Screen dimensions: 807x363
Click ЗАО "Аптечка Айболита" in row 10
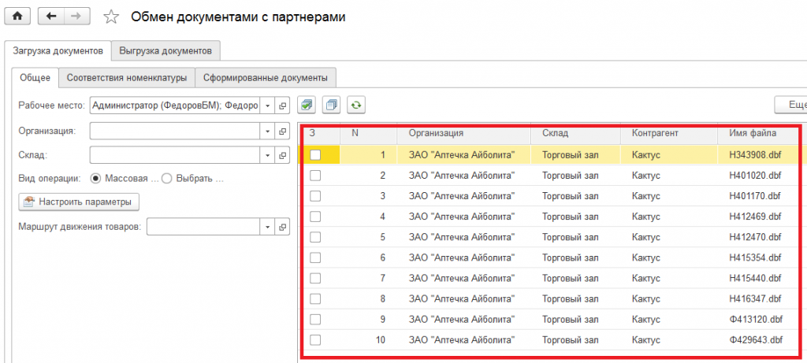coord(462,340)
